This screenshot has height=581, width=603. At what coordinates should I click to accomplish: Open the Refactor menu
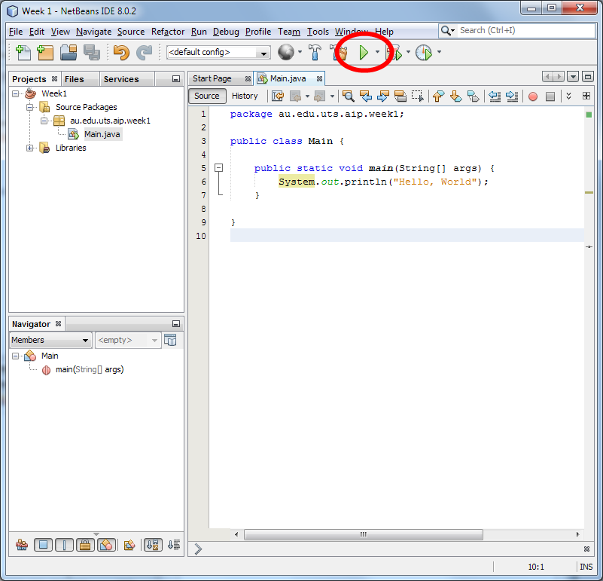(x=168, y=32)
